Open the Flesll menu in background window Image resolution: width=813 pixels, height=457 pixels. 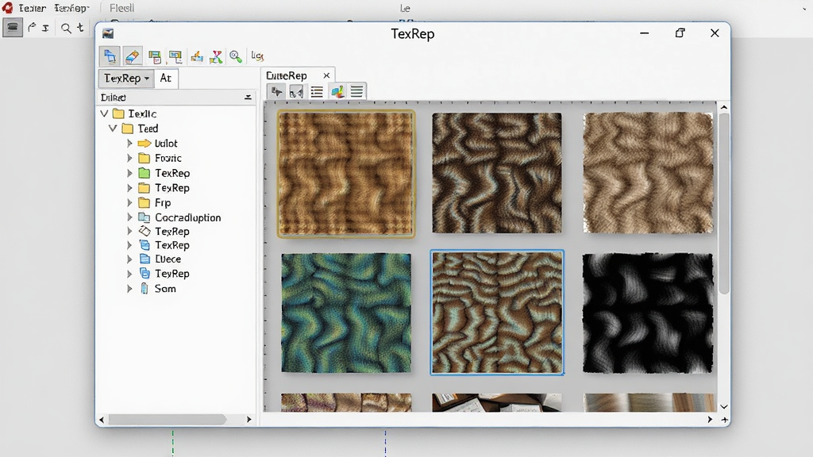121,8
